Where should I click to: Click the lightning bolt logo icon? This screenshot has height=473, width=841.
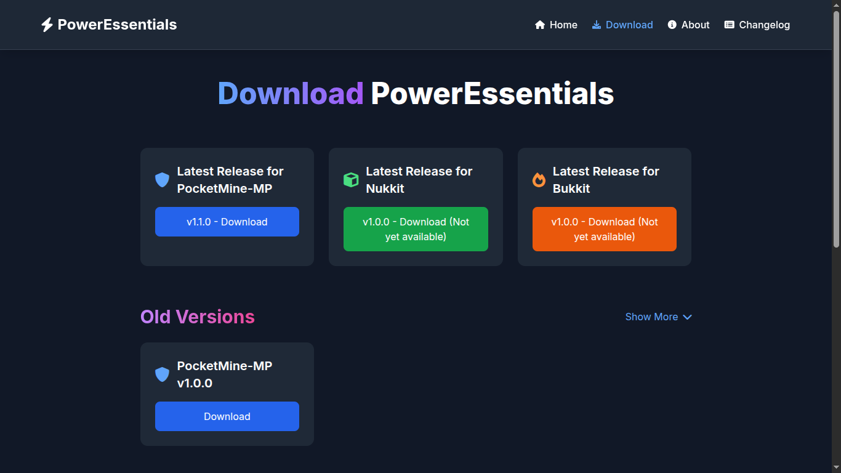pos(47,25)
